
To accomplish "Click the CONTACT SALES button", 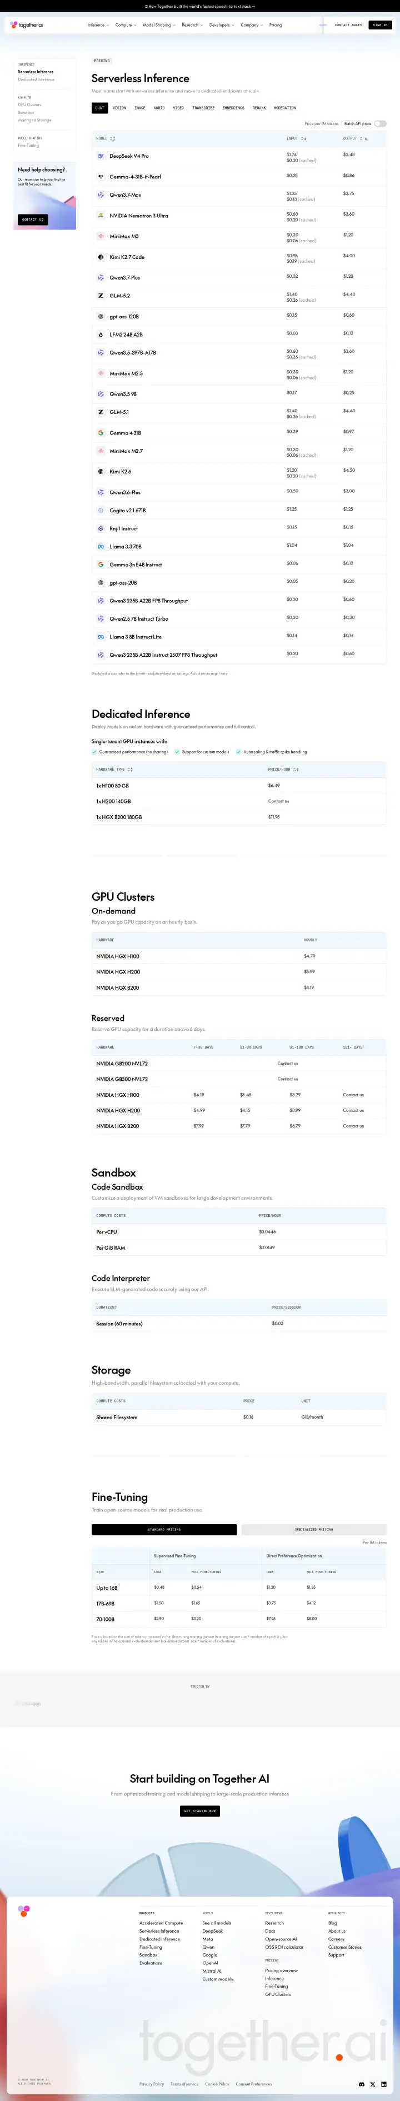I will click(x=348, y=26).
